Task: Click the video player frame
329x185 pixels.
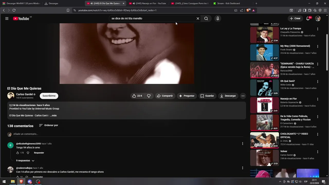Action: click(x=127, y=54)
